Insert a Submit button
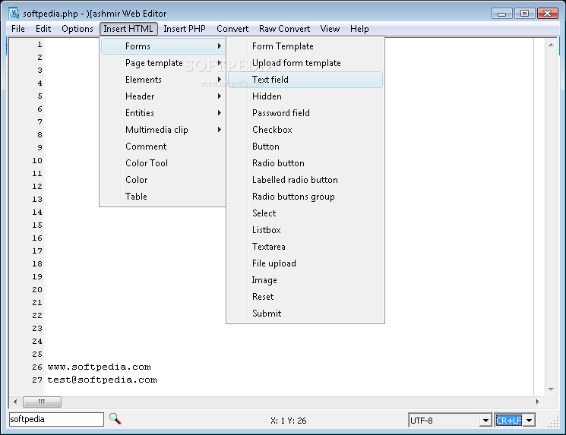566x435 pixels. click(x=305, y=313)
